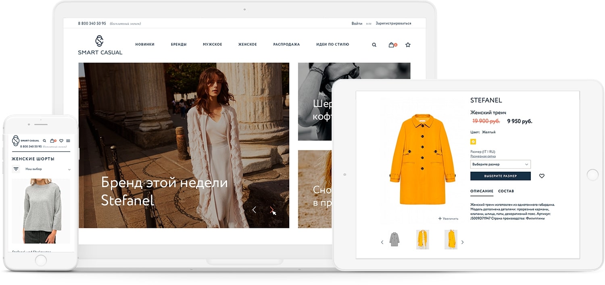Open РАСПРОДАЖА menu item
Screen dimensions: 605x285
tap(286, 44)
